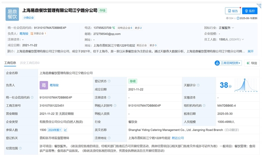The width and height of the screenshot is (263, 158).
Task: Open 工商官网快照 button
Action: (x=228, y=63)
